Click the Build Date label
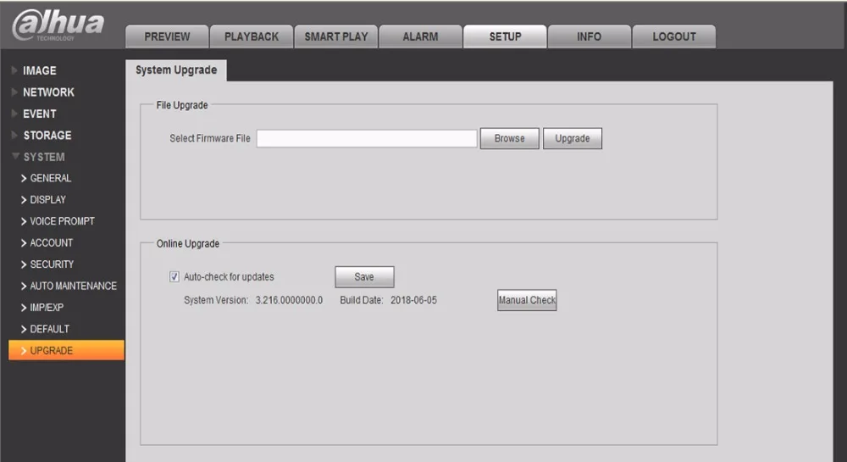 362,300
